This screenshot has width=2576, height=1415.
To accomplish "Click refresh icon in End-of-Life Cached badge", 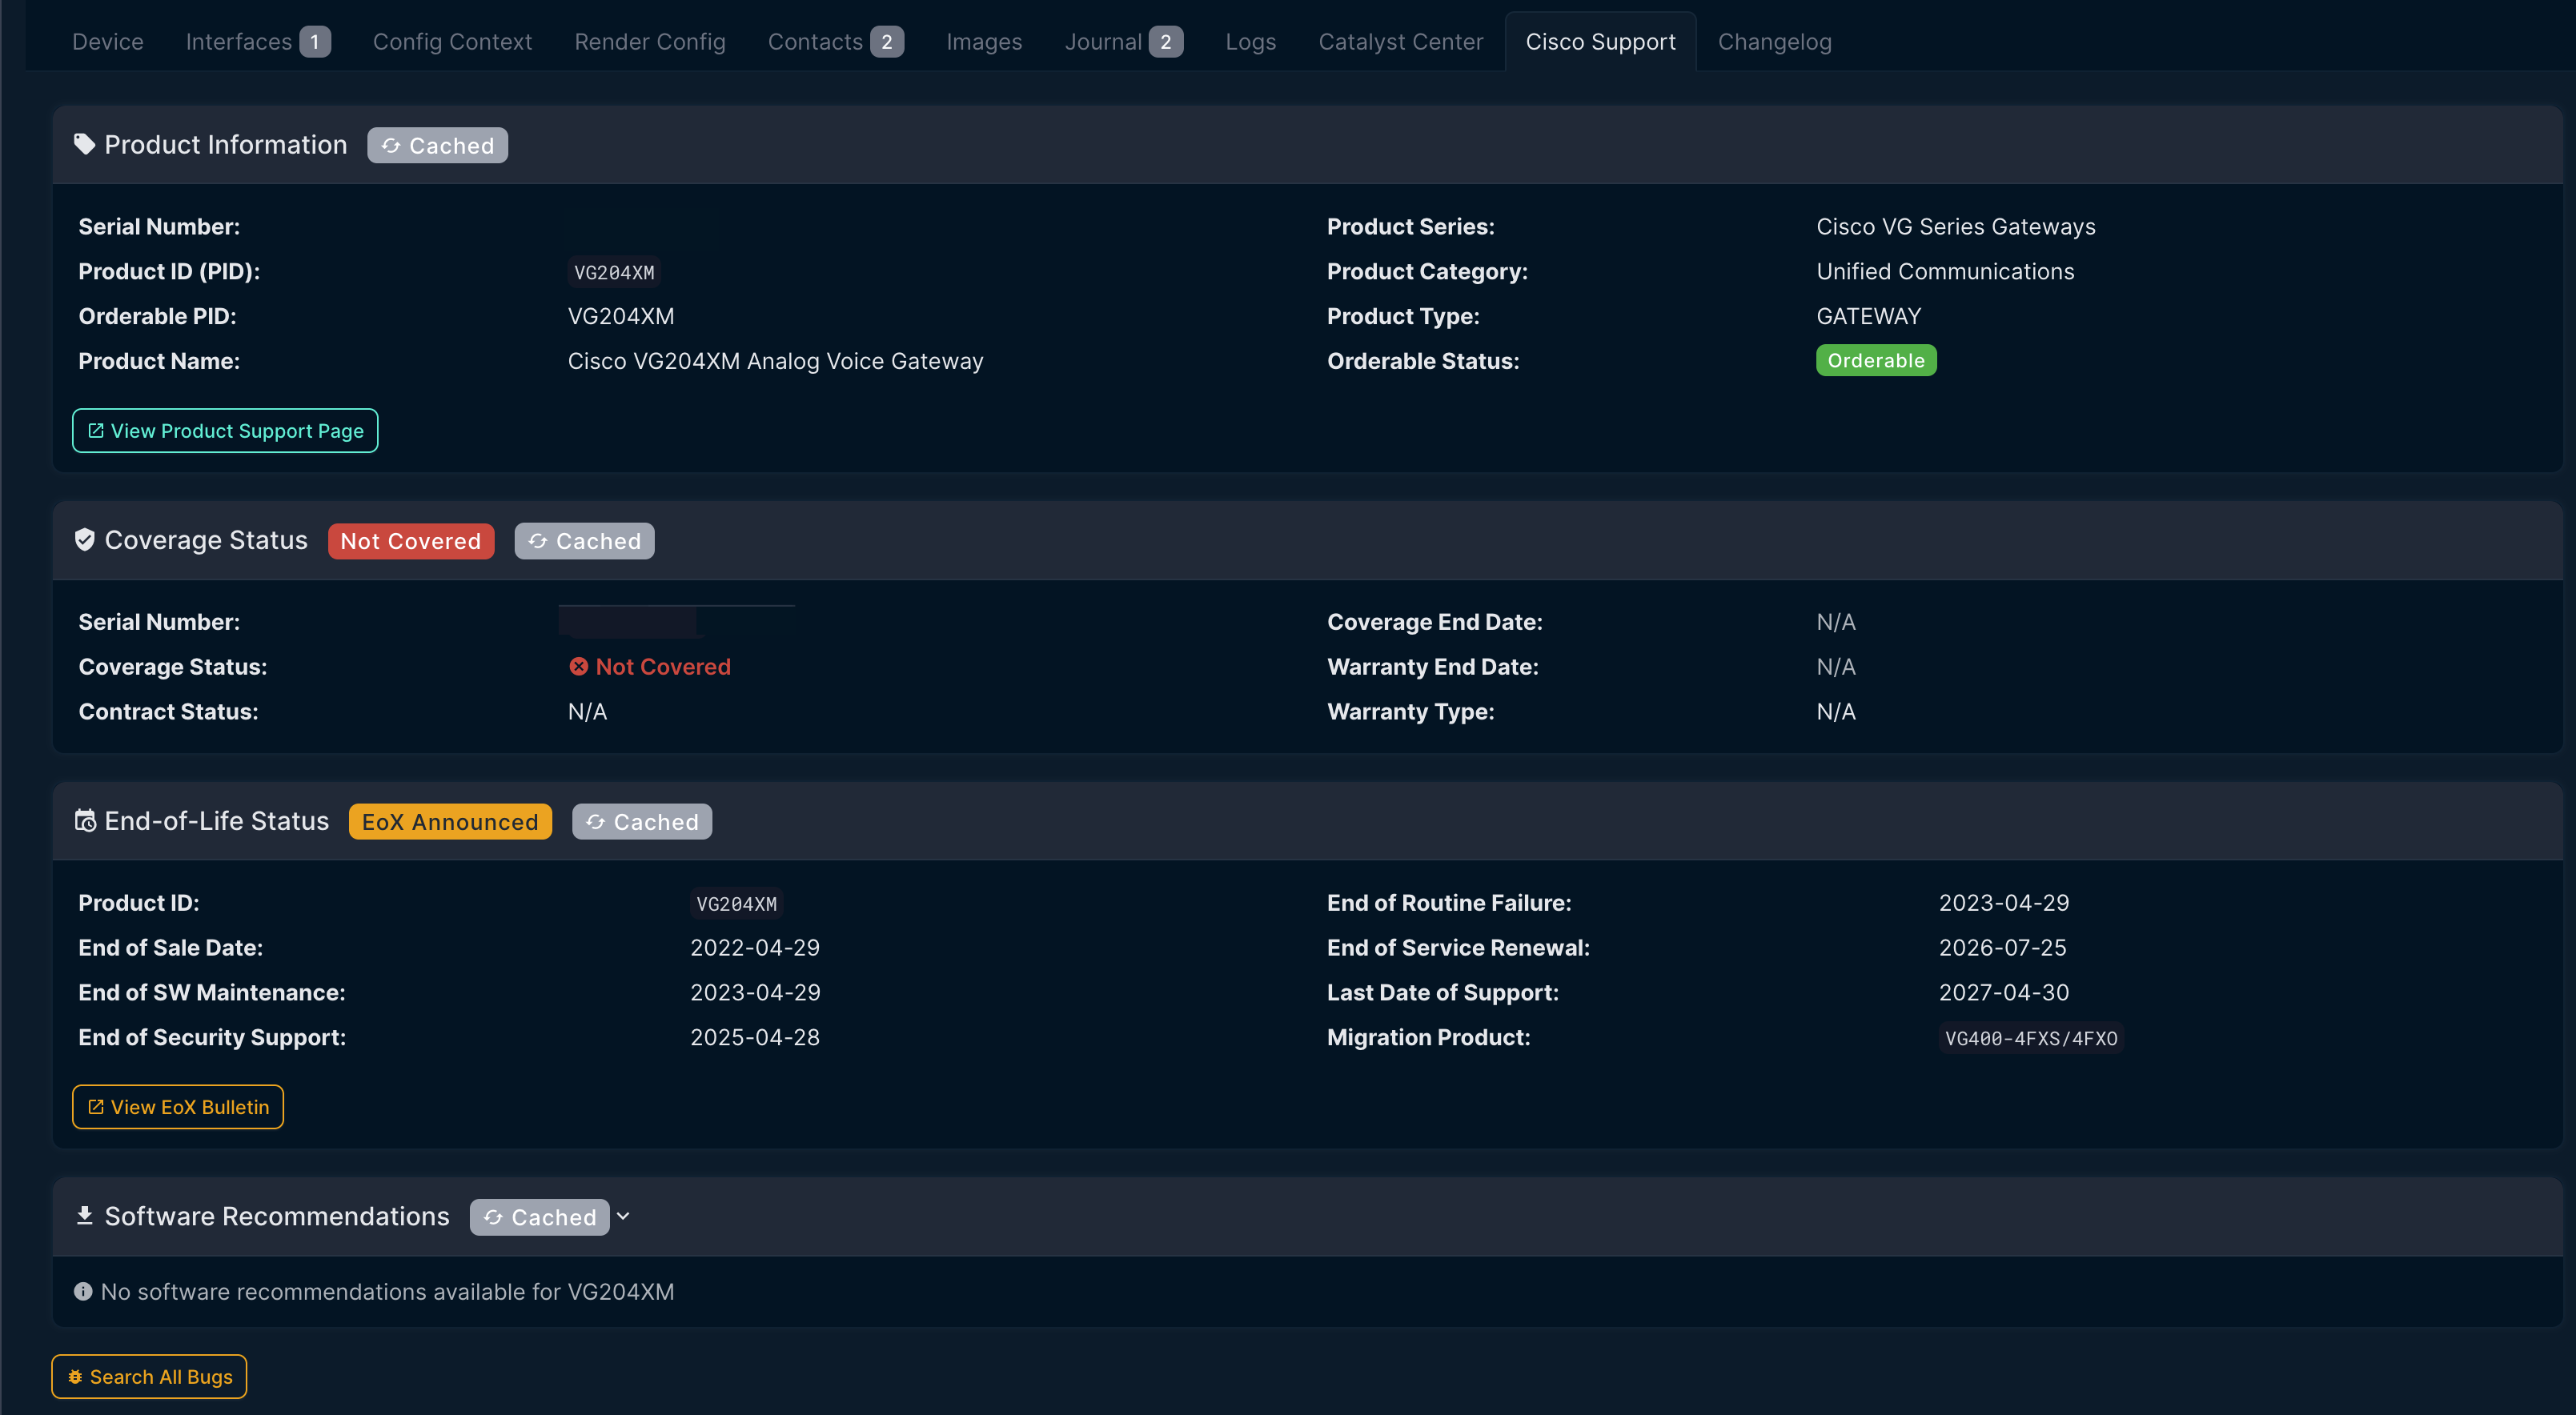I will point(596,822).
